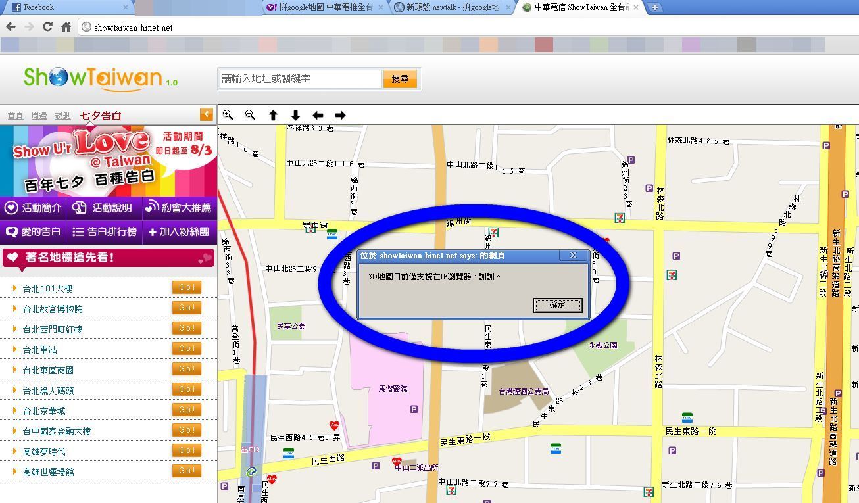The width and height of the screenshot is (859, 503).
Task: Click 民享公園 label on map
Action: (x=291, y=326)
